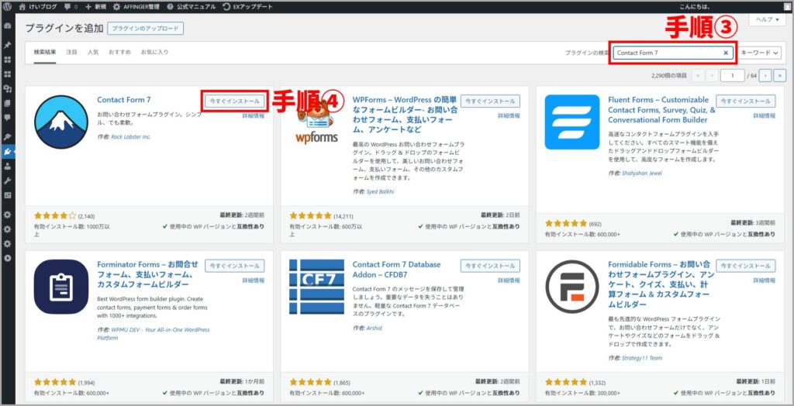Jump to last page of results
The height and width of the screenshot is (406, 794).
click(779, 75)
